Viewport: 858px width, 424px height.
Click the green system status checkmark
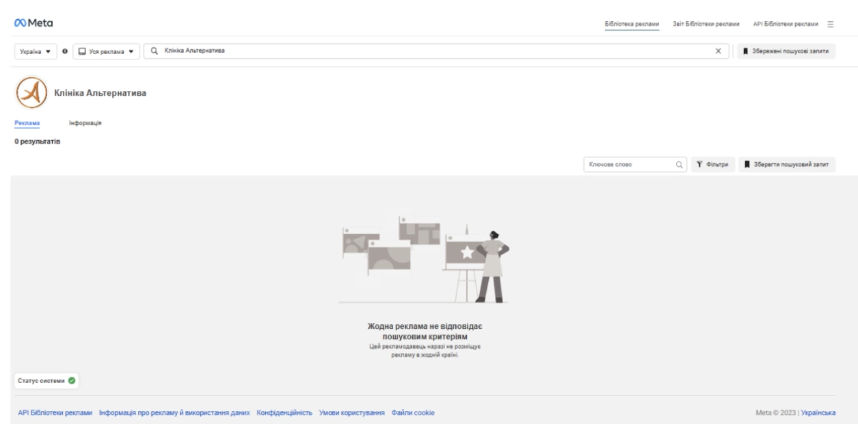click(71, 381)
